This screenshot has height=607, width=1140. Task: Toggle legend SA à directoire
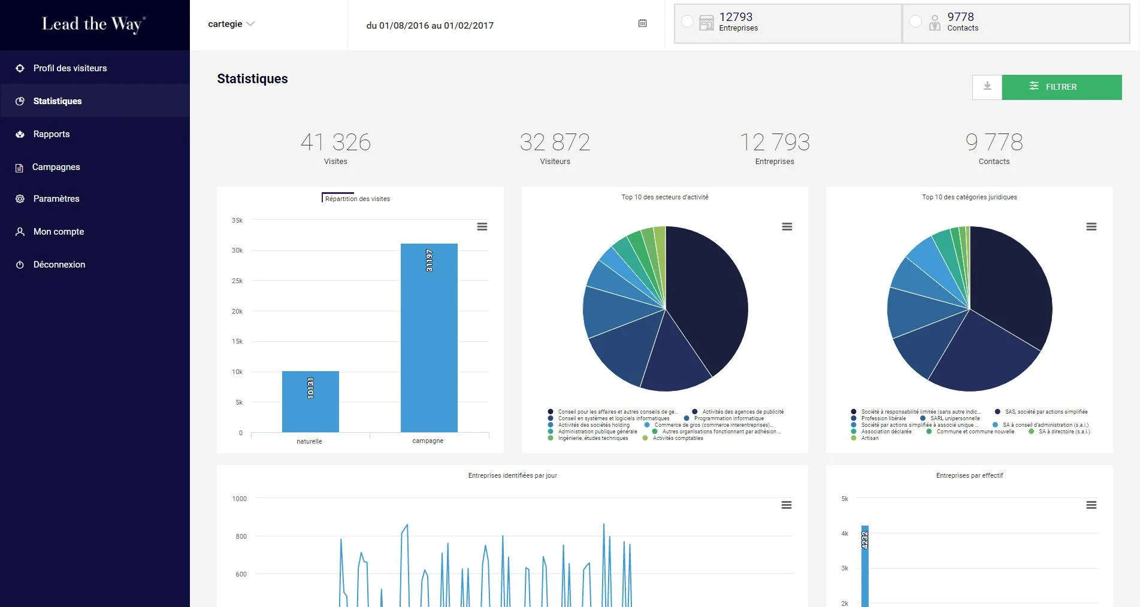[1060, 432]
